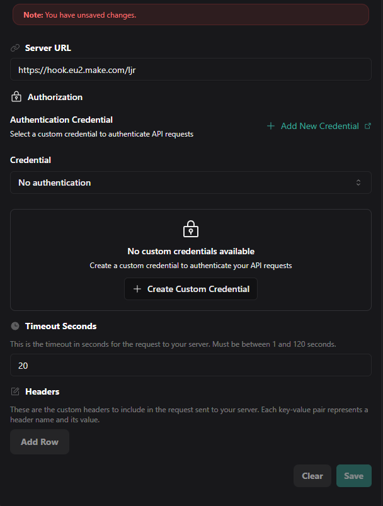Click the lock icon next to Authorization
The height and width of the screenshot is (506, 383).
[16, 97]
